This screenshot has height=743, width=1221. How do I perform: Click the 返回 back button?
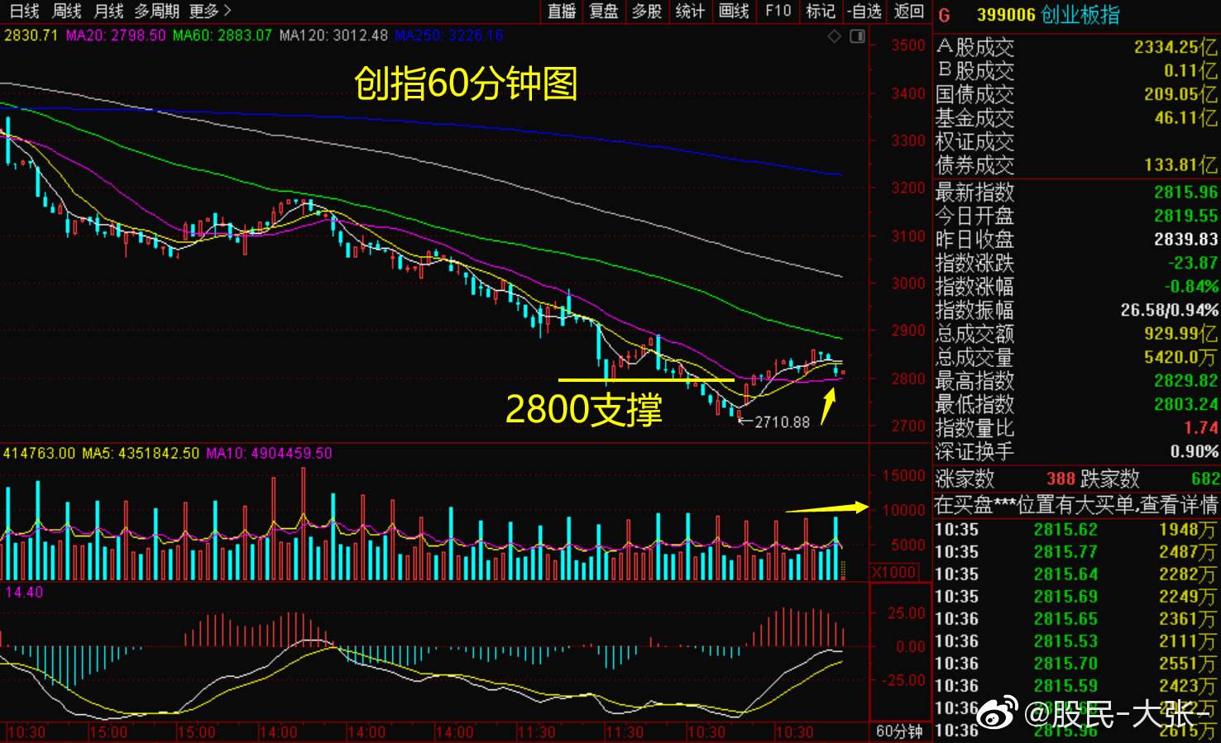click(908, 11)
